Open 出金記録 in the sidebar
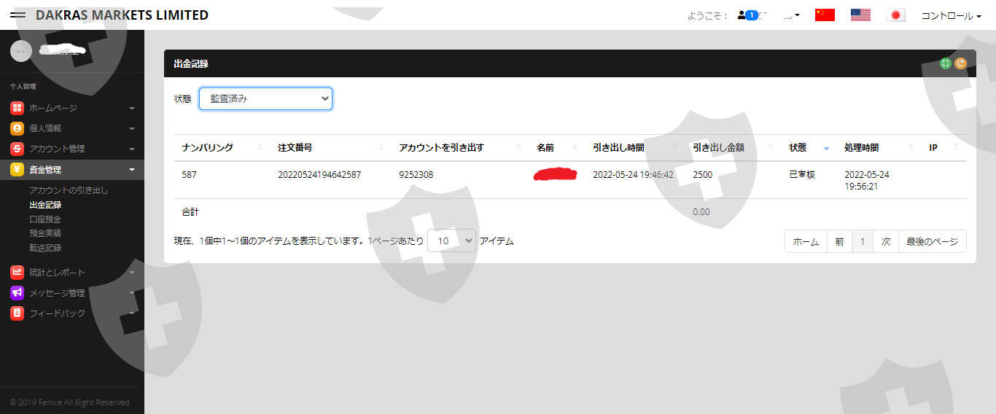Screen dimensions: 996x414 [x=45, y=205]
